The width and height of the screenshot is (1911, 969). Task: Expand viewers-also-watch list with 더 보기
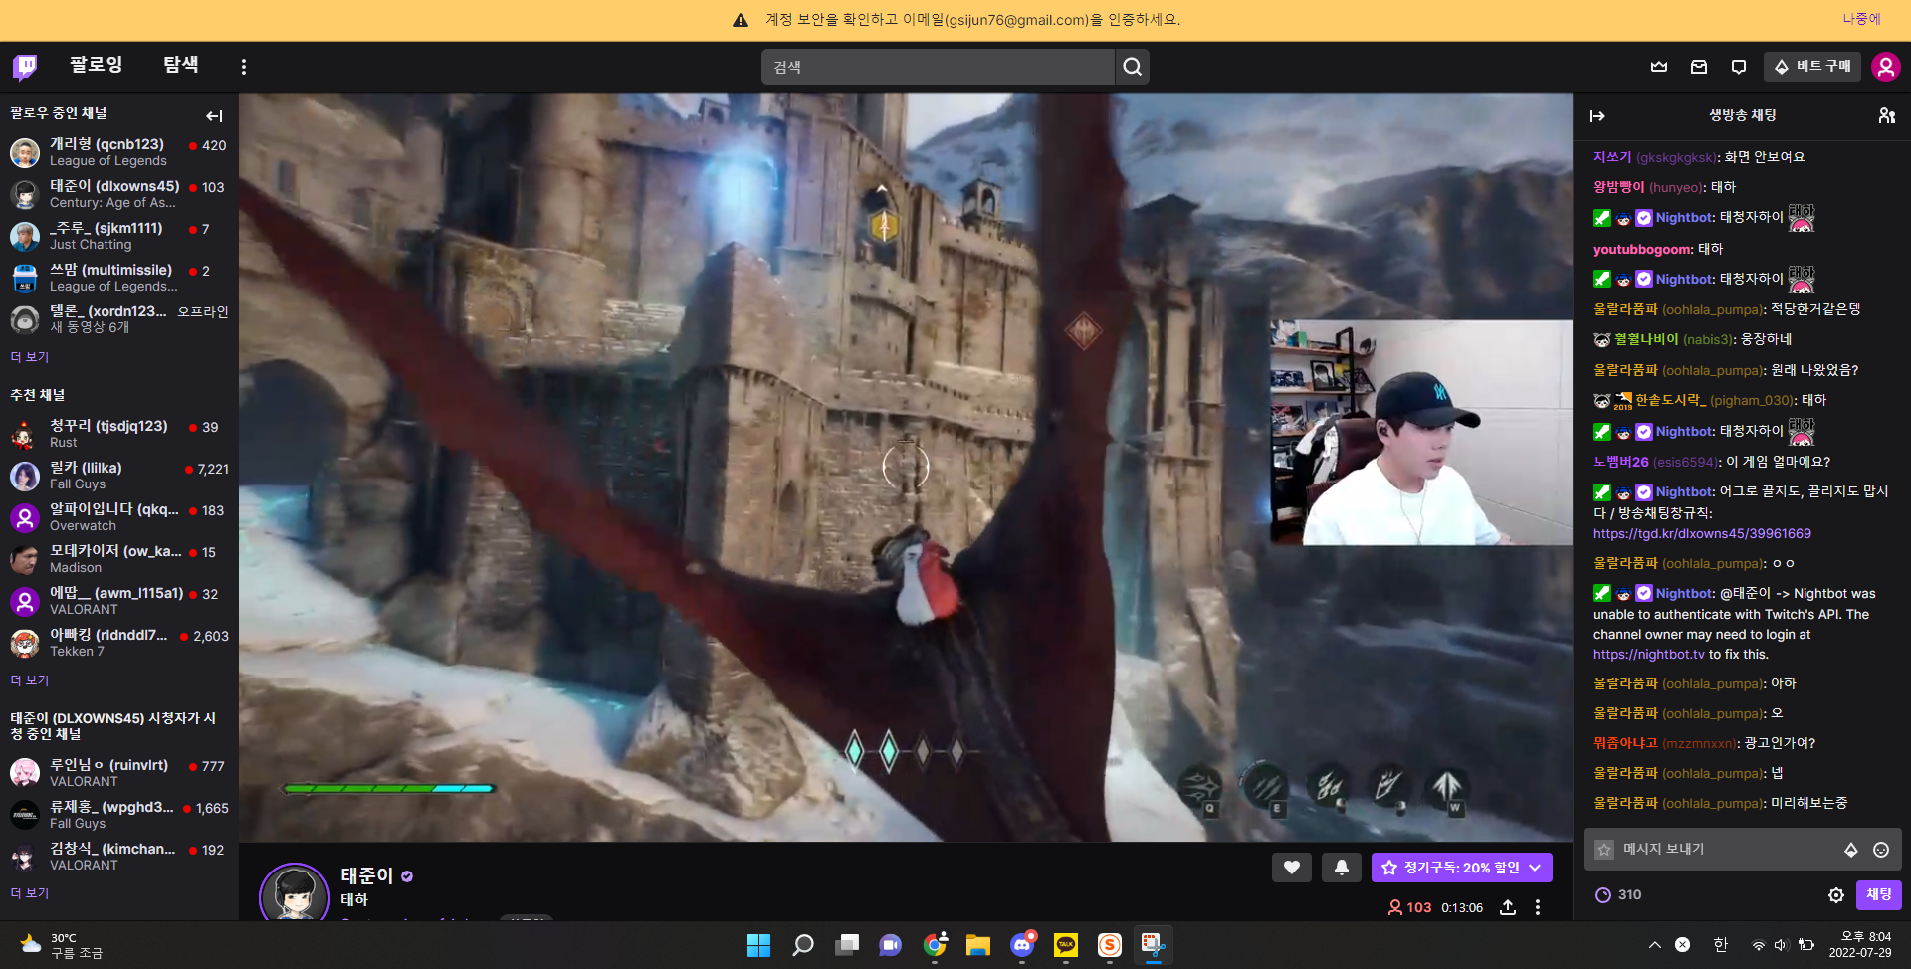coord(29,893)
